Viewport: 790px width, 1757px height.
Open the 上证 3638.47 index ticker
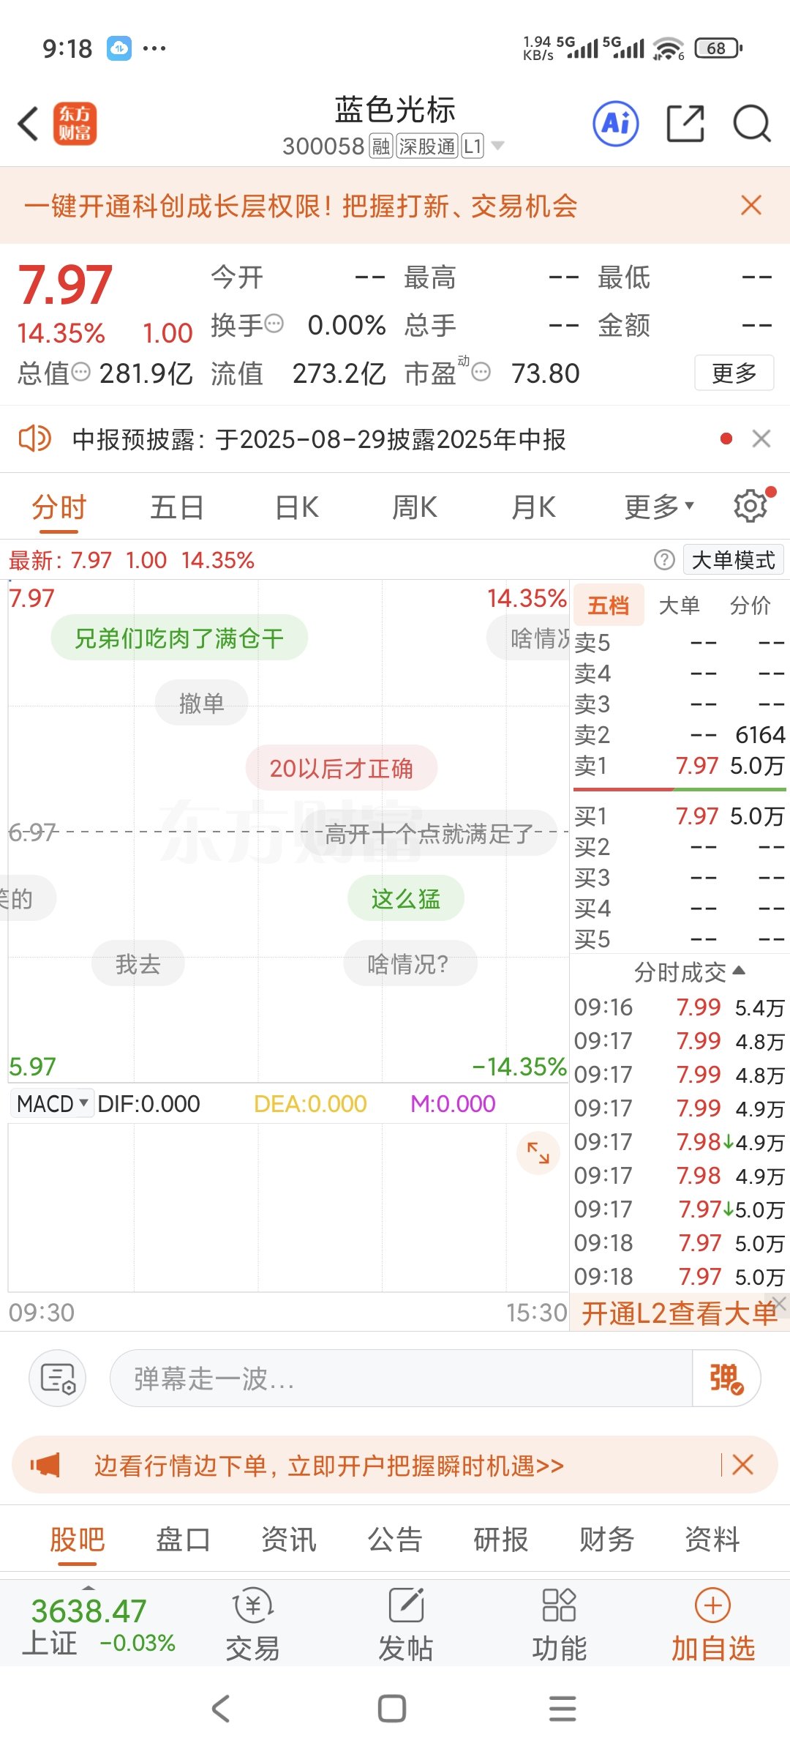[x=99, y=1627]
